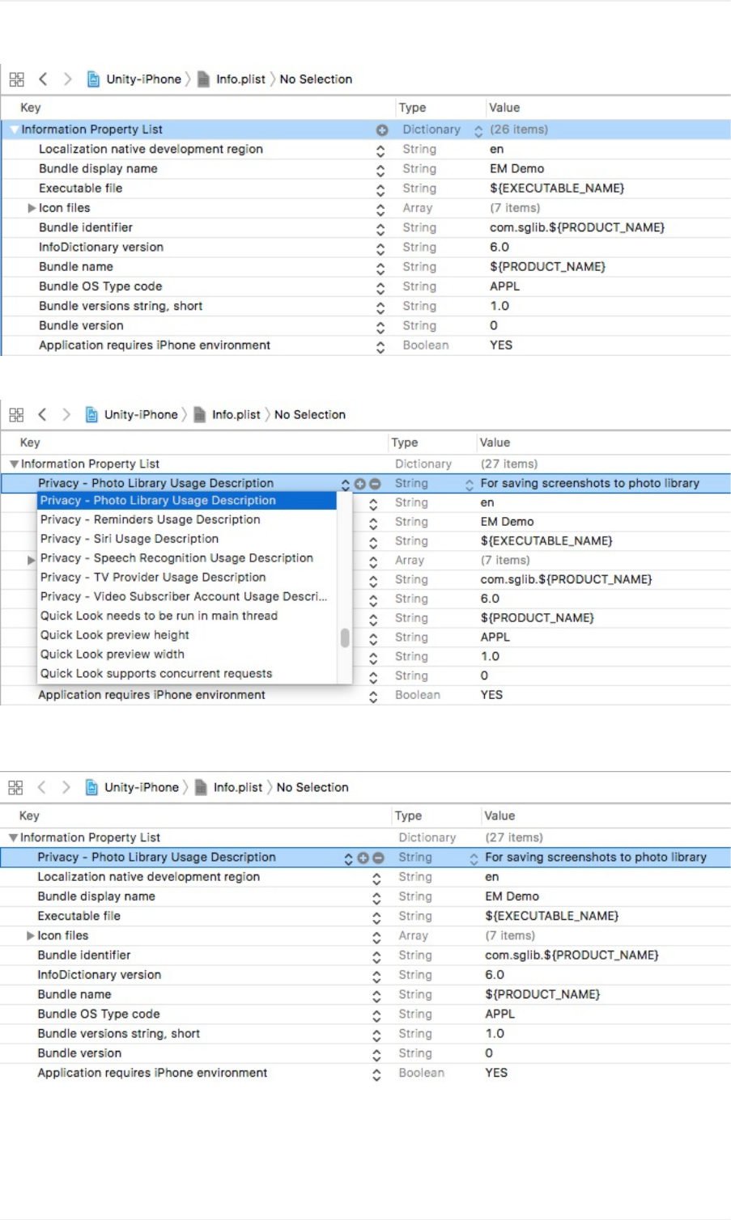Viewport: 731px width, 1220px height.
Task: Go forward using arrow in top screenshot
Action: pyautogui.click(x=67, y=78)
